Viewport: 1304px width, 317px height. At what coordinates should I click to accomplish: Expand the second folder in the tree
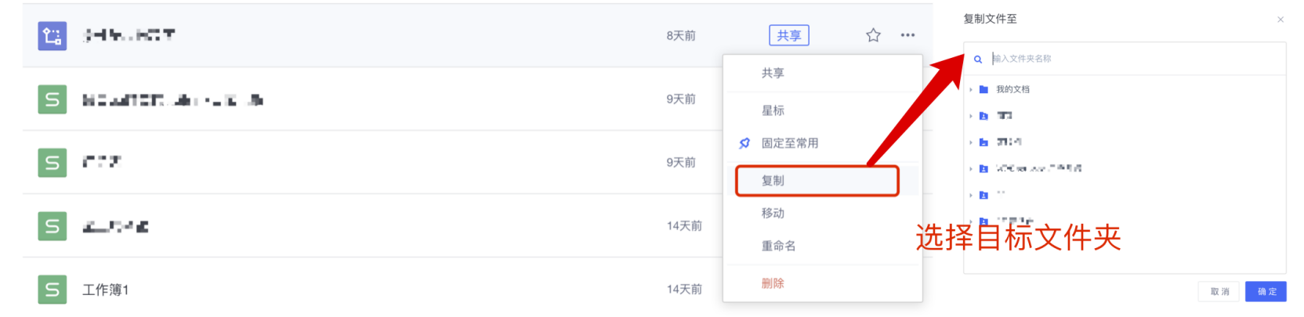point(971,116)
